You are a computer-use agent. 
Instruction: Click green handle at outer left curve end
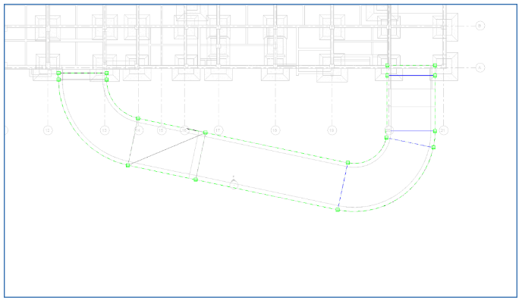coord(127,165)
